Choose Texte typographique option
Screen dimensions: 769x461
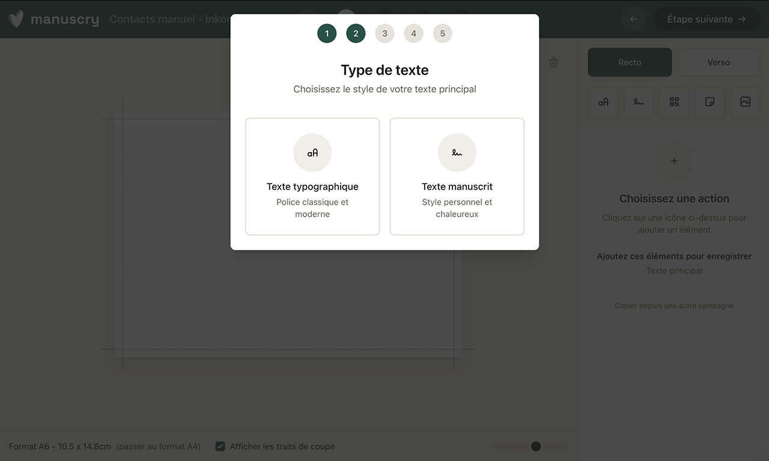click(x=312, y=176)
